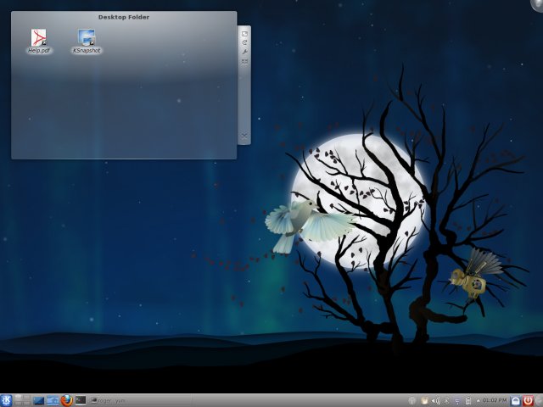Click the Desktop Folder title text

tap(124, 17)
